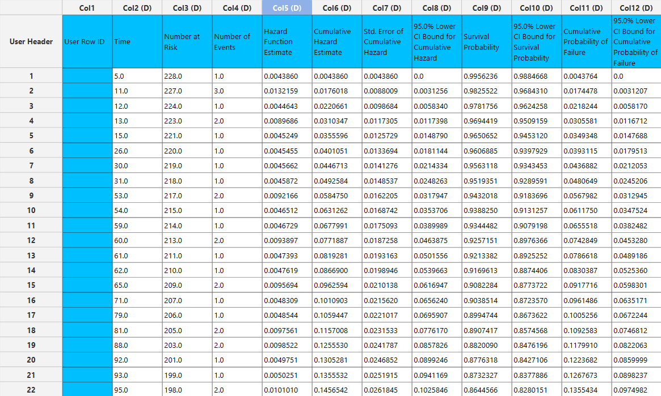Click standard error value 0.0251915
This screenshot has width=661, height=396.
(x=387, y=375)
